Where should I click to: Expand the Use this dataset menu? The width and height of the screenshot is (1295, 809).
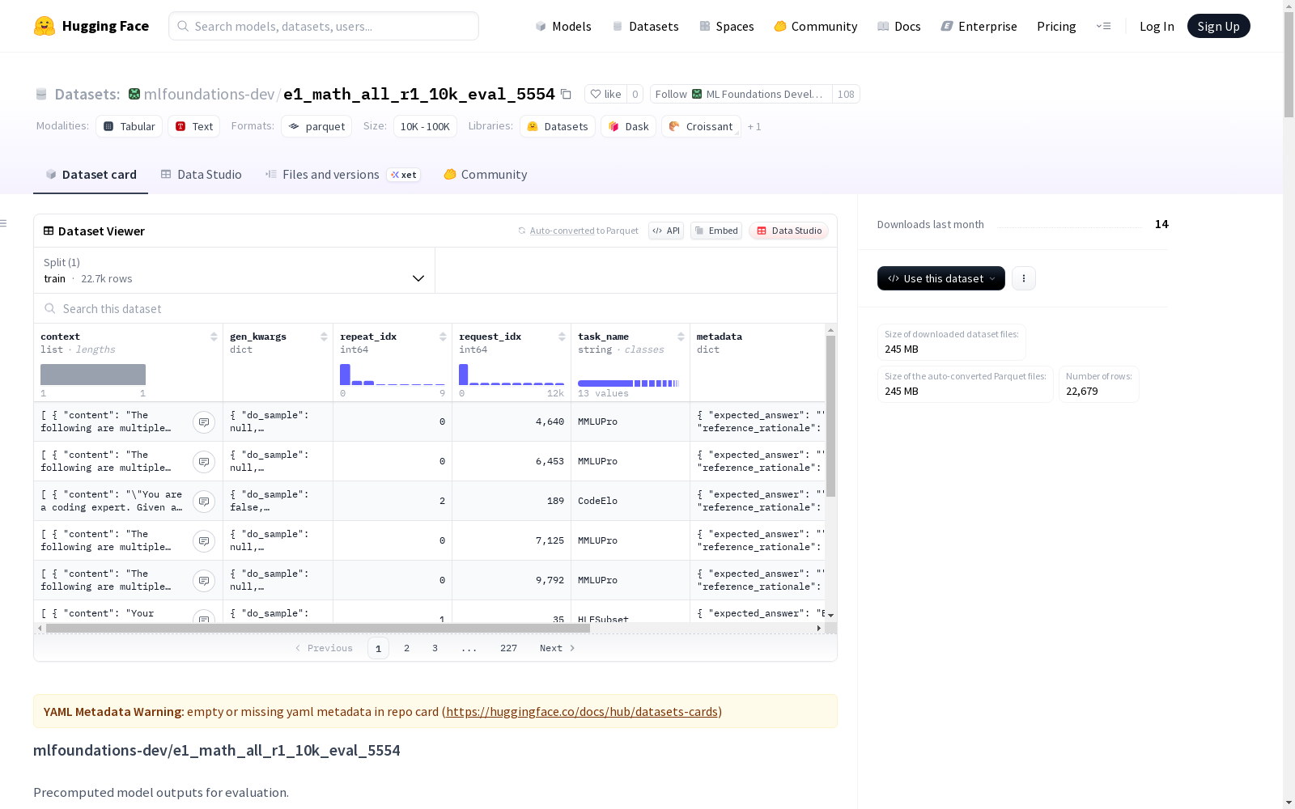coord(941,278)
